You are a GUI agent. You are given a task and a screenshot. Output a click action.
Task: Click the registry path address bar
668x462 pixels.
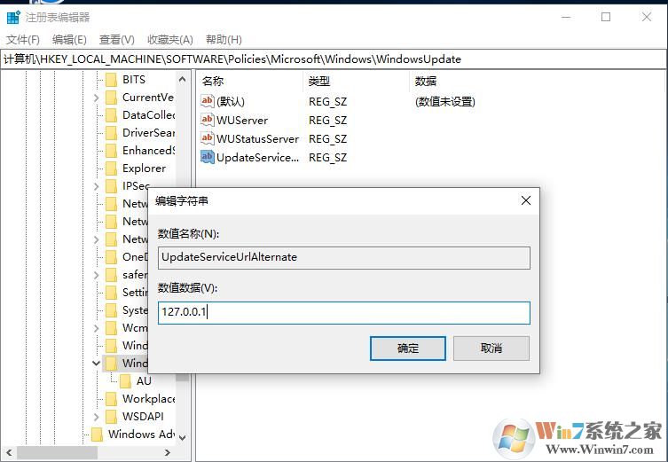334,59
